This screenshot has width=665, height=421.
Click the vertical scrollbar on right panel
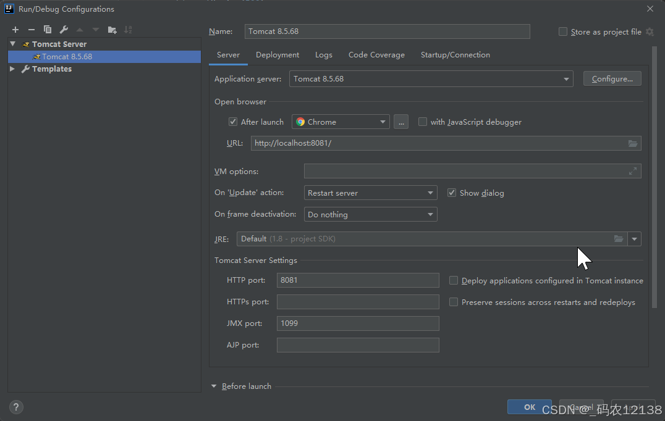[x=654, y=177]
